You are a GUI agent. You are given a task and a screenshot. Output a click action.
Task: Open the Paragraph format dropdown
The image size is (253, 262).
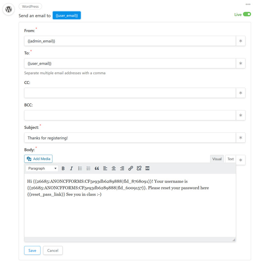[42, 168]
